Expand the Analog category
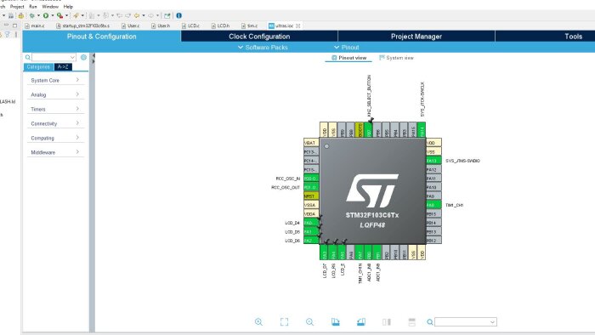Image resolution: width=595 pixels, height=335 pixels. point(55,94)
